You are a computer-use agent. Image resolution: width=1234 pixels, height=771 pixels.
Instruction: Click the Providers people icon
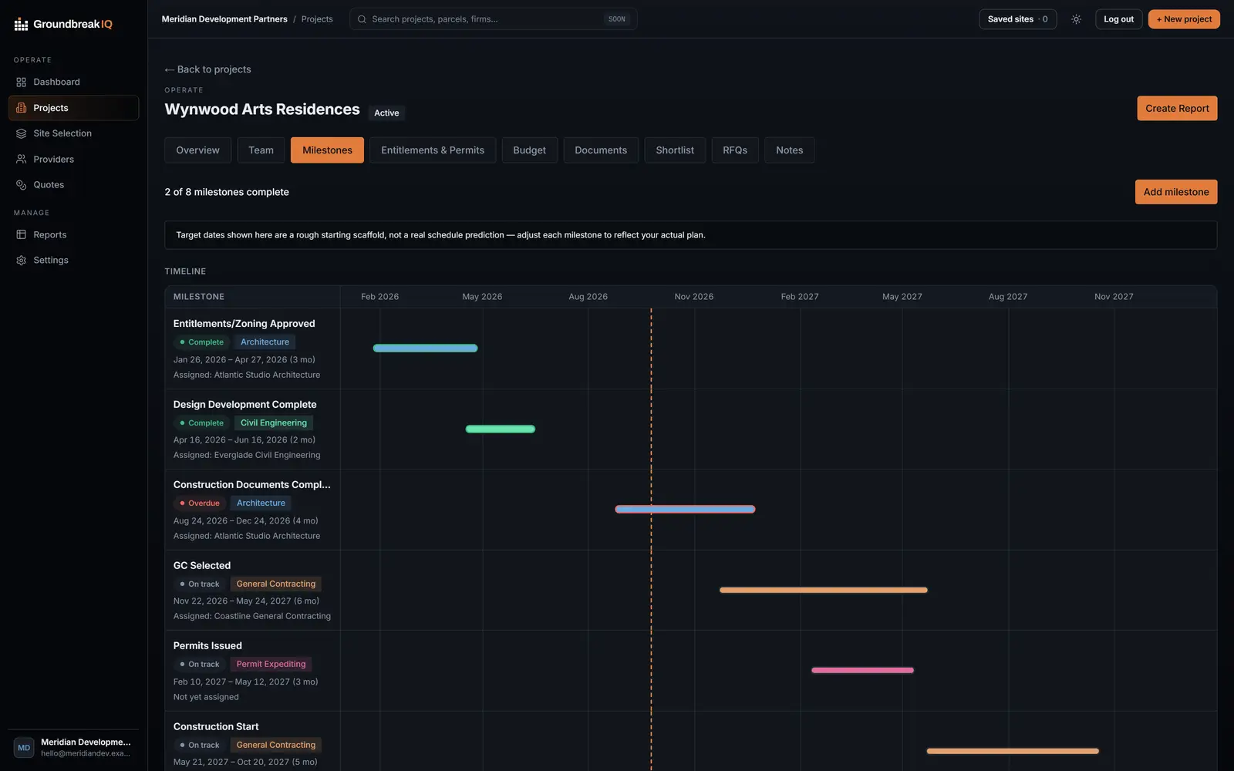[x=22, y=159]
